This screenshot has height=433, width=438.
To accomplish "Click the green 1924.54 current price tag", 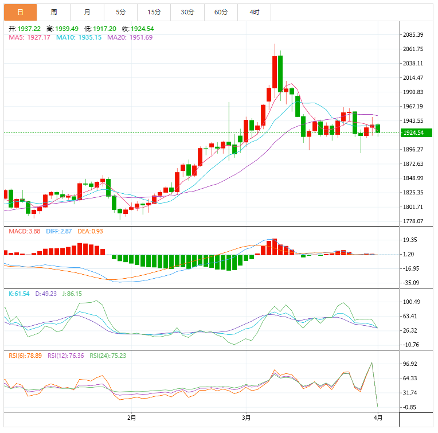I will pyautogui.click(x=416, y=132).
